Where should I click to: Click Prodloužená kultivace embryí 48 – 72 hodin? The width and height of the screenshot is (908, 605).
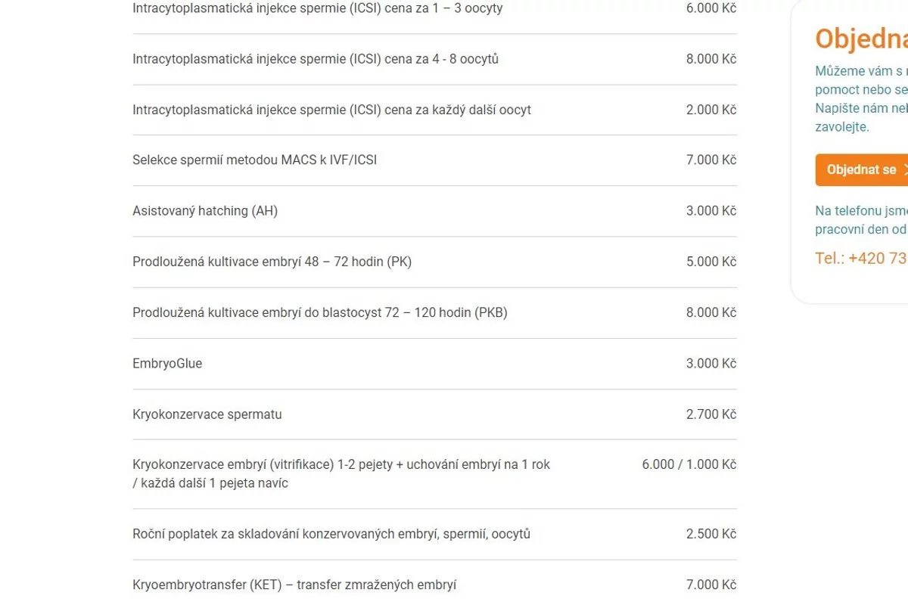[272, 262]
